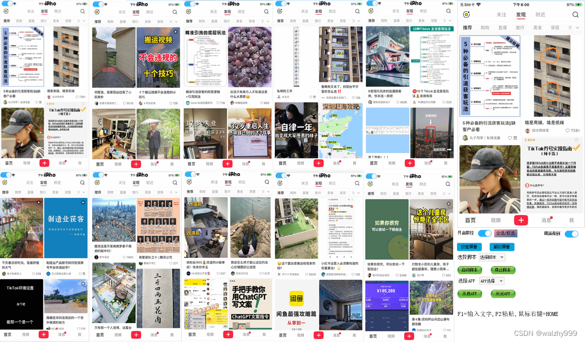Tap the red plus button in 闲鱼最强攻略篇 phone
This screenshot has height=342, width=585.
[x=319, y=335]
